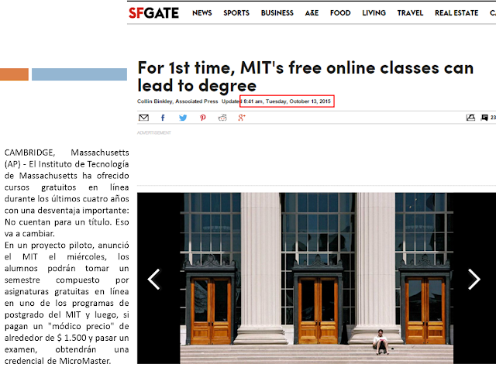The image size is (496, 371).
Task: Share the article via email icon
Action: pyautogui.click(x=143, y=118)
